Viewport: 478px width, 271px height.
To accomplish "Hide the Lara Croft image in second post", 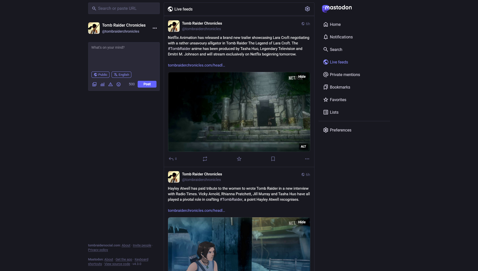I will tap(302, 222).
